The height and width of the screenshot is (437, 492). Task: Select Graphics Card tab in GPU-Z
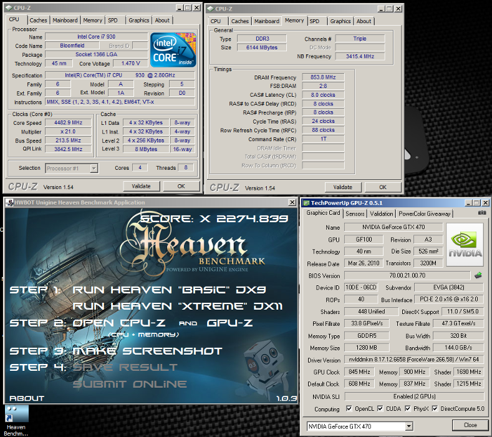point(323,213)
